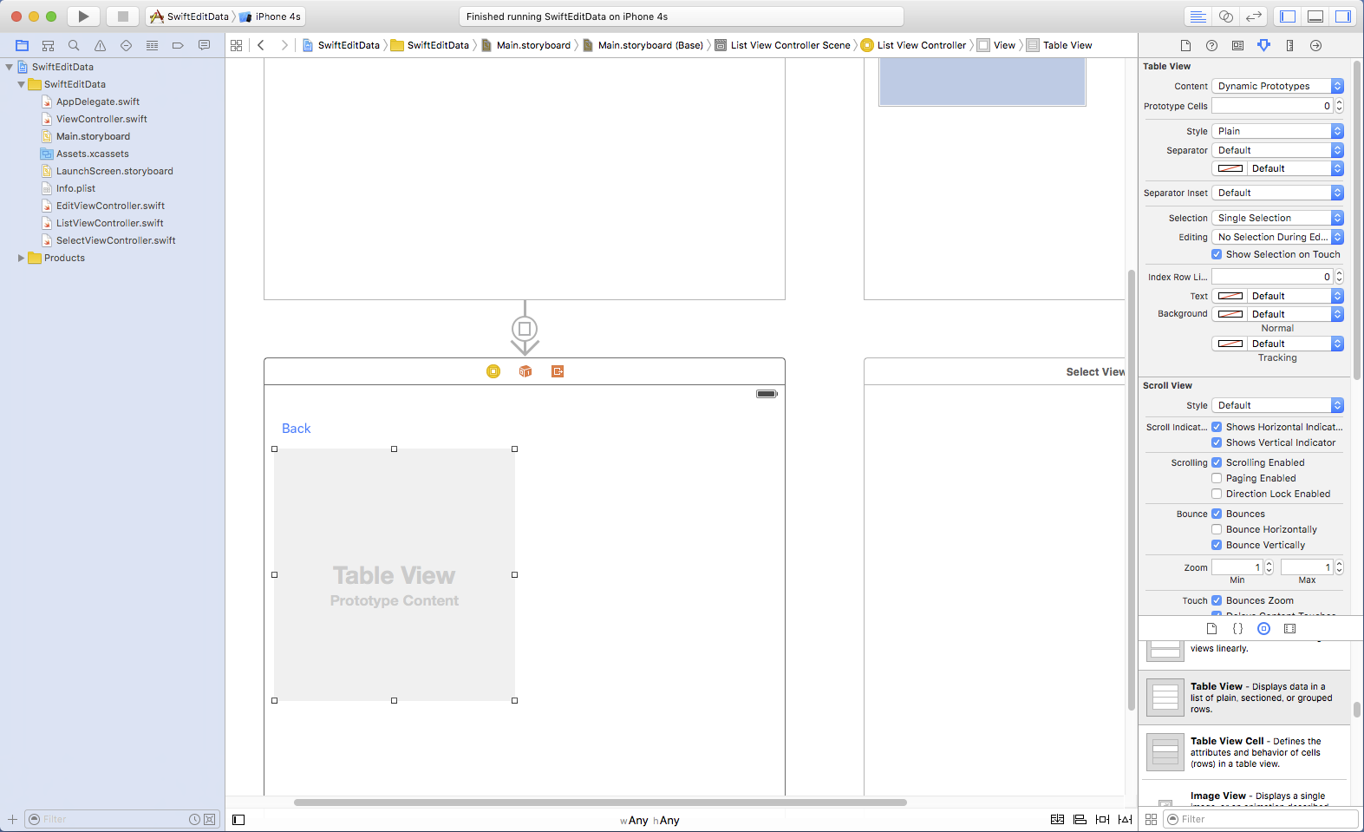Screen dimensions: 1364x832
Task: Click the Run (play) button
Action: 83,16
